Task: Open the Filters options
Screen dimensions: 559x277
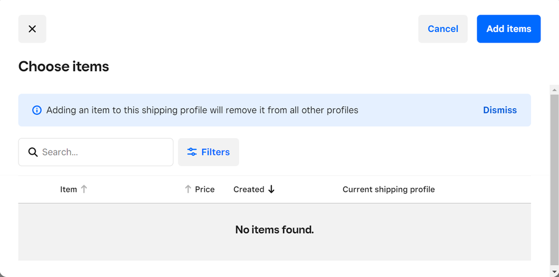Action: (208, 152)
